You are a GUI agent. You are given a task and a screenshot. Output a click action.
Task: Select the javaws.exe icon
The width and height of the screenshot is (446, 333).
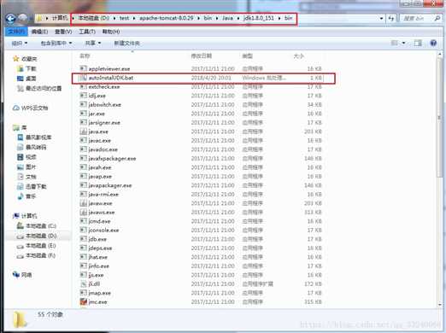pyautogui.click(x=83, y=213)
